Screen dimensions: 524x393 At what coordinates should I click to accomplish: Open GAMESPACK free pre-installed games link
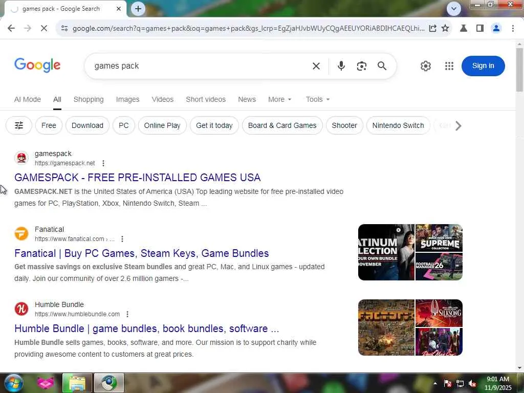[x=137, y=178]
